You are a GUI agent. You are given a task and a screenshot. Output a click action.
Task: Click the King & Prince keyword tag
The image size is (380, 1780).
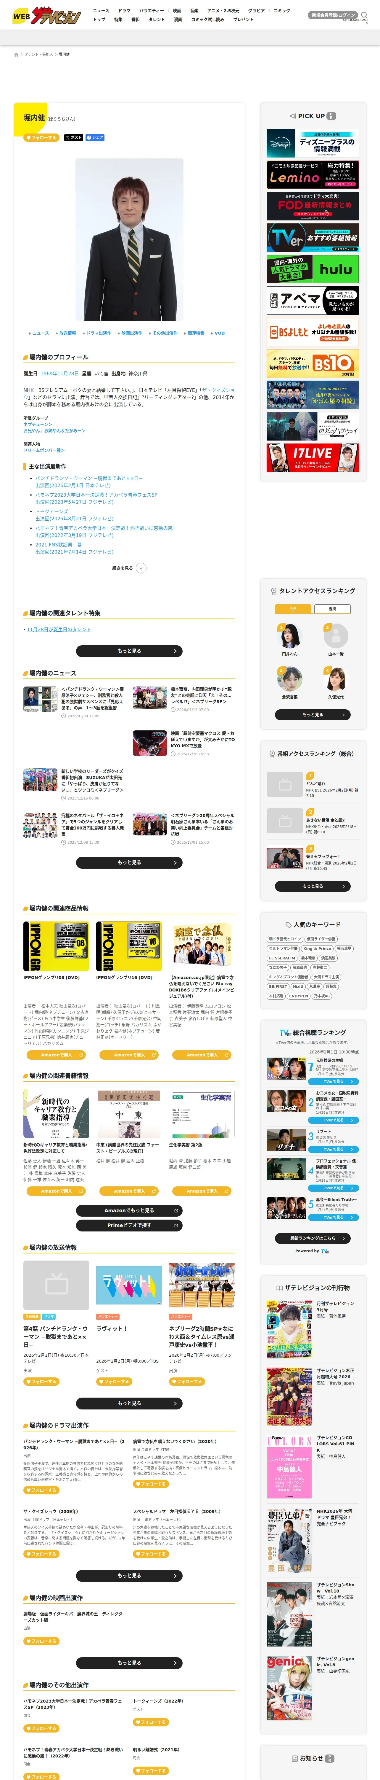[317, 949]
